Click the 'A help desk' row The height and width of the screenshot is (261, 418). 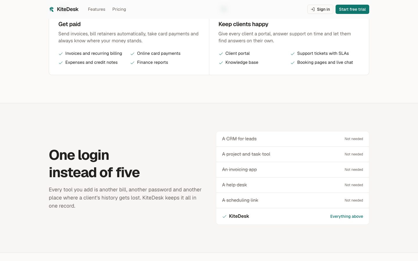[293, 185]
